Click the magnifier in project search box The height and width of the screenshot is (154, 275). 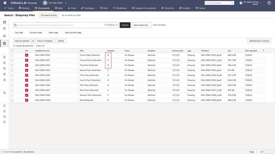point(232,3)
